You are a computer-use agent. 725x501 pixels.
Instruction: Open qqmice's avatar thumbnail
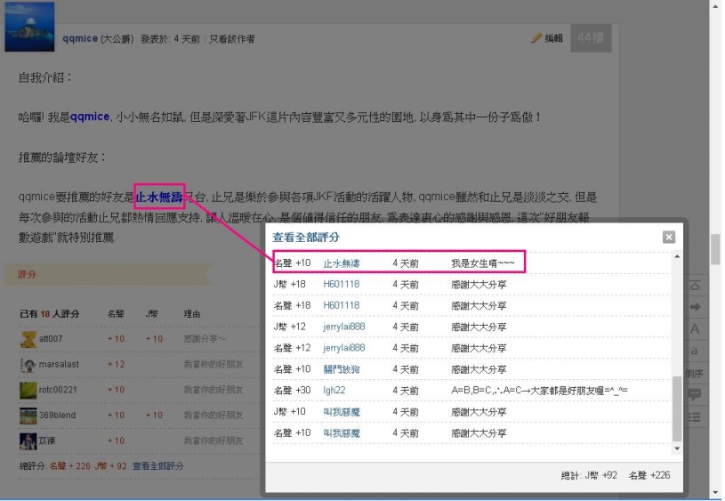click(x=29, y=27)
